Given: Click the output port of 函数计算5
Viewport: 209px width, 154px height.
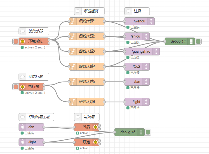Looking at the screenshot, I should (104, 82).
